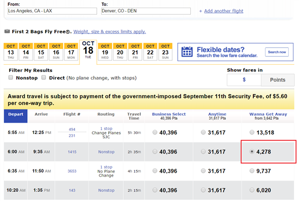Click the plus icon before Add another flight
299x201 pixels.
pyautogui.click(x=201, y=11)
